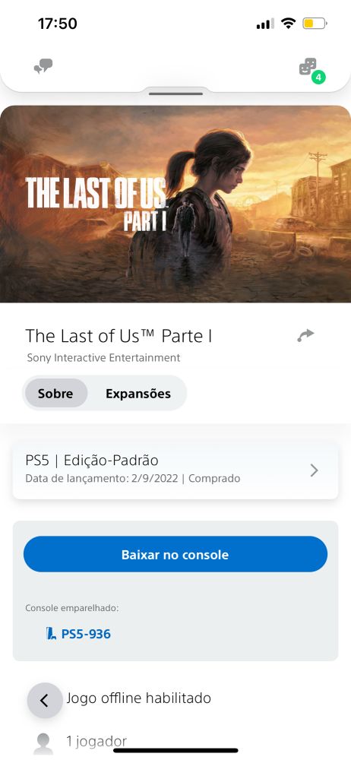Switch to the Expansões tab

138,393
